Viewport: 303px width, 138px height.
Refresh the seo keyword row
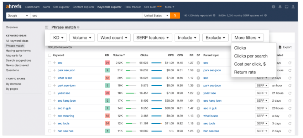290,63
